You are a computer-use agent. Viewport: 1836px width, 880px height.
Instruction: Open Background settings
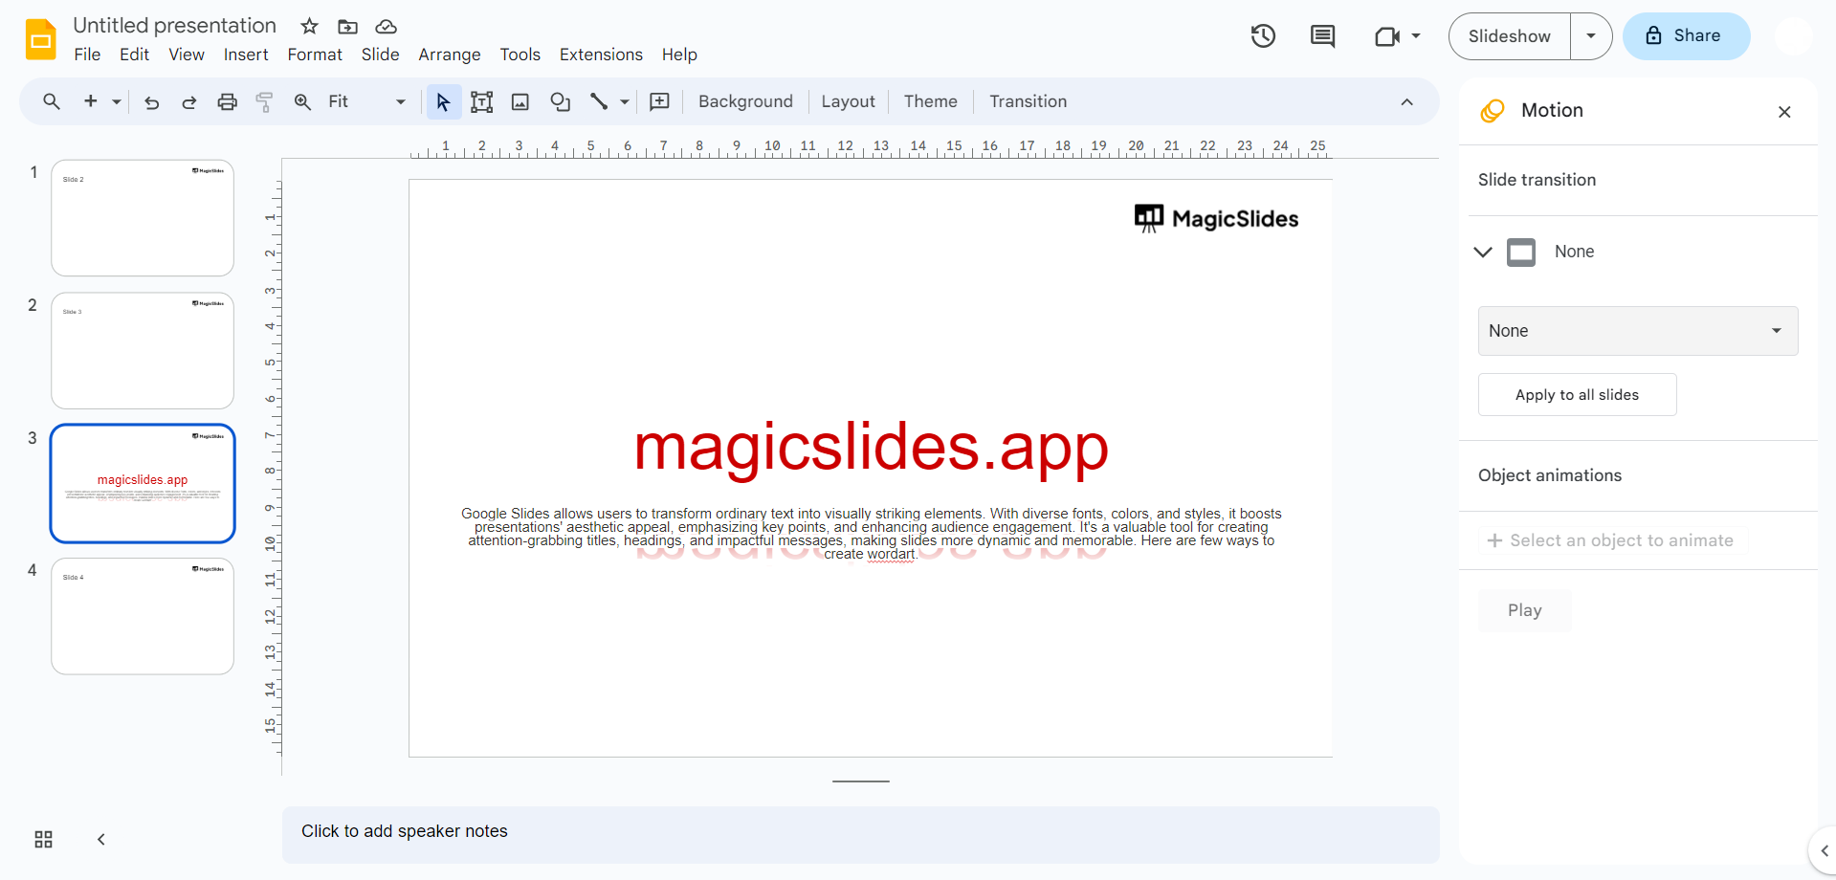[745, 101]
